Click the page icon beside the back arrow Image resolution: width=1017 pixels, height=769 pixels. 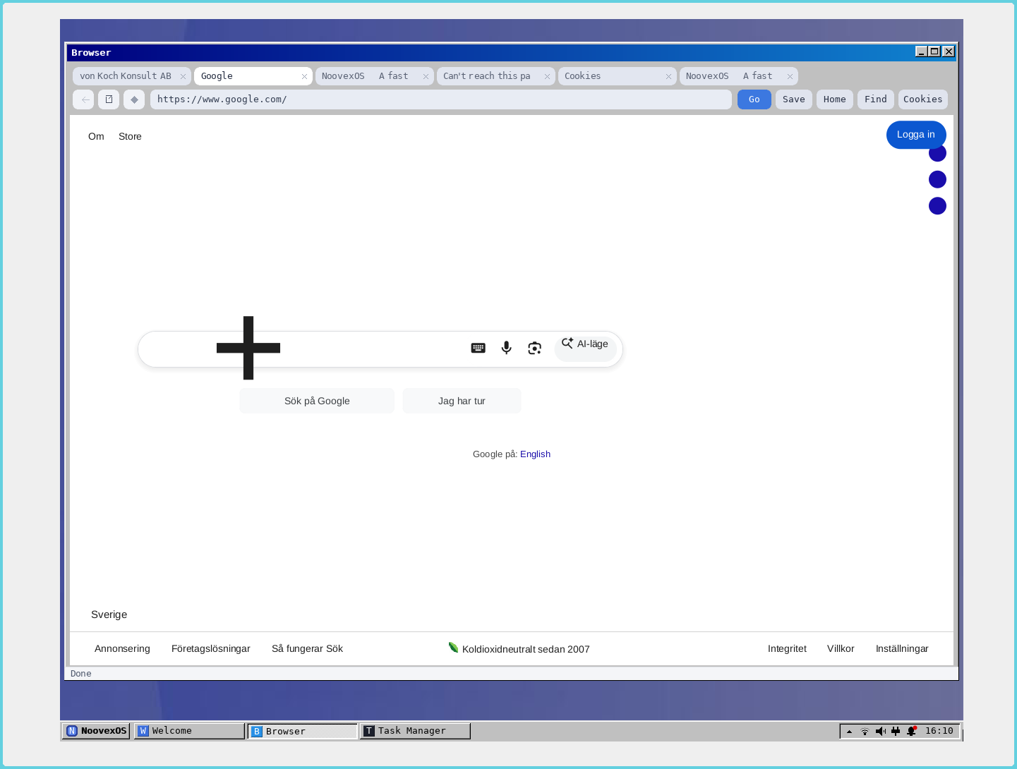coord(109,99)
